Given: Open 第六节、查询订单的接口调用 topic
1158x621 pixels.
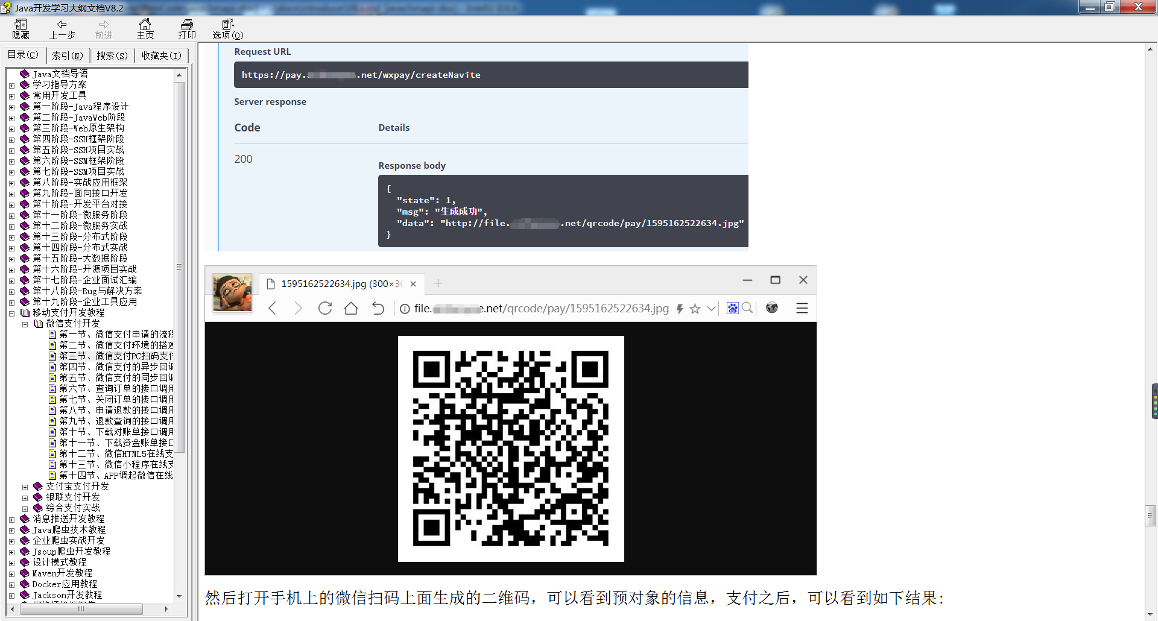Looking at the screenshot, I should click(x=116, y=388).
